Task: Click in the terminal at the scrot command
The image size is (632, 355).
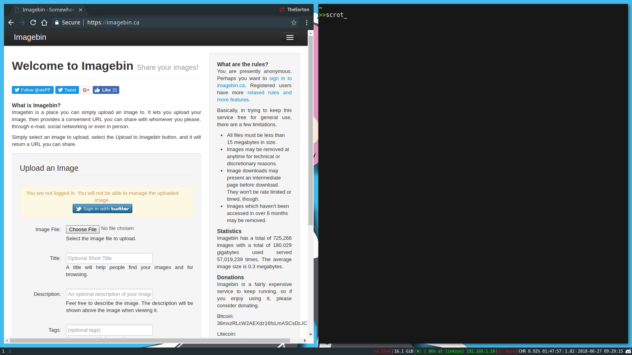Action: click(335, 15)
